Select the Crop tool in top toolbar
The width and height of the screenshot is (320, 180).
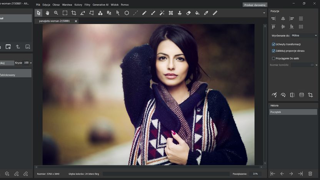click(x=74, y=13)
